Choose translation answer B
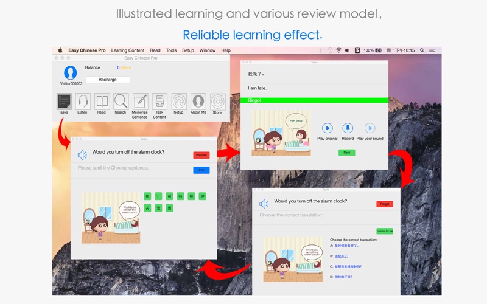The height and width of the screenshot is (304, 487). tap(342, 256)
